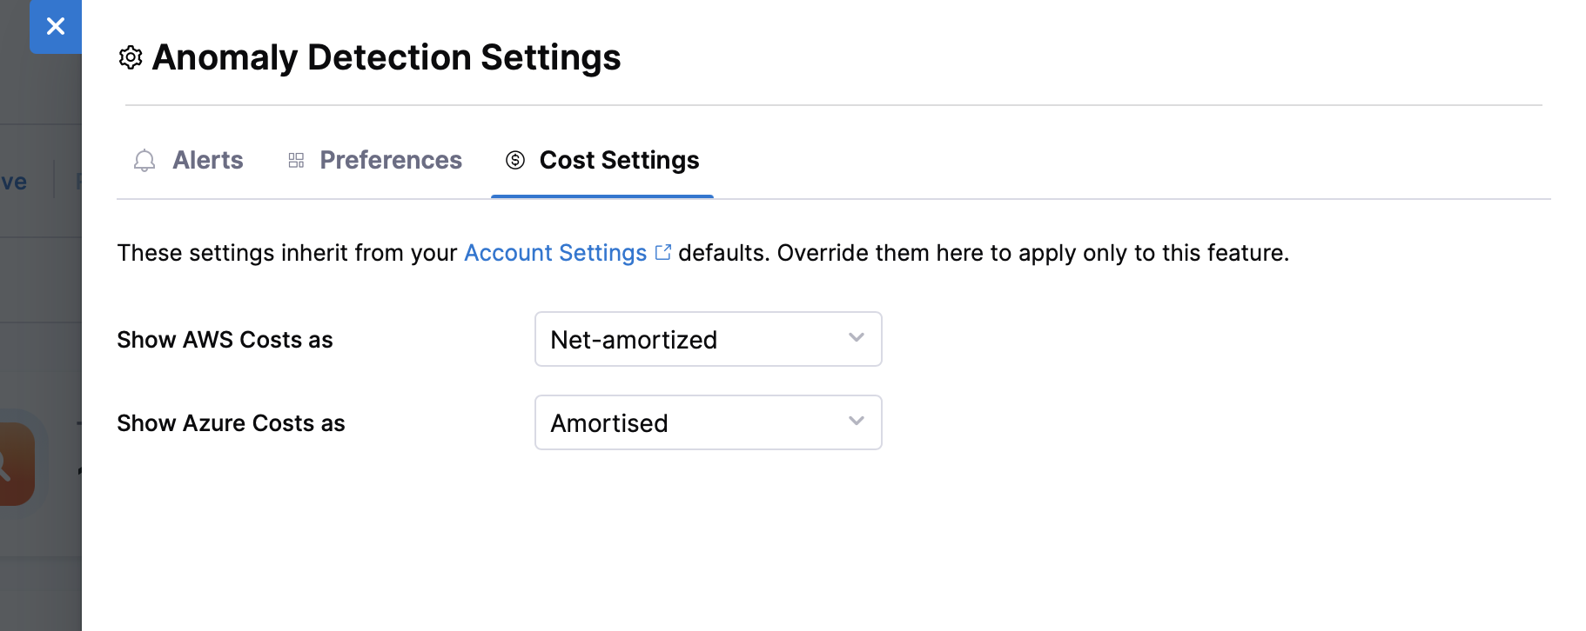1586x631 pixels.
Task: Click the Show Azure Costs as label
Action: pos(231,423)
